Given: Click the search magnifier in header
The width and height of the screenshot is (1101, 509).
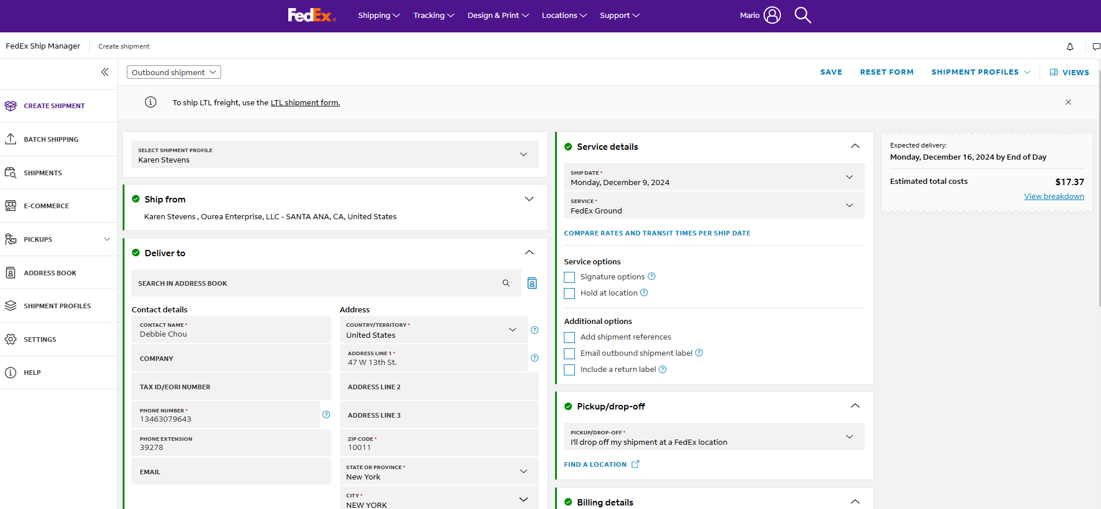Looking at the screenshot, I should 803,15.
